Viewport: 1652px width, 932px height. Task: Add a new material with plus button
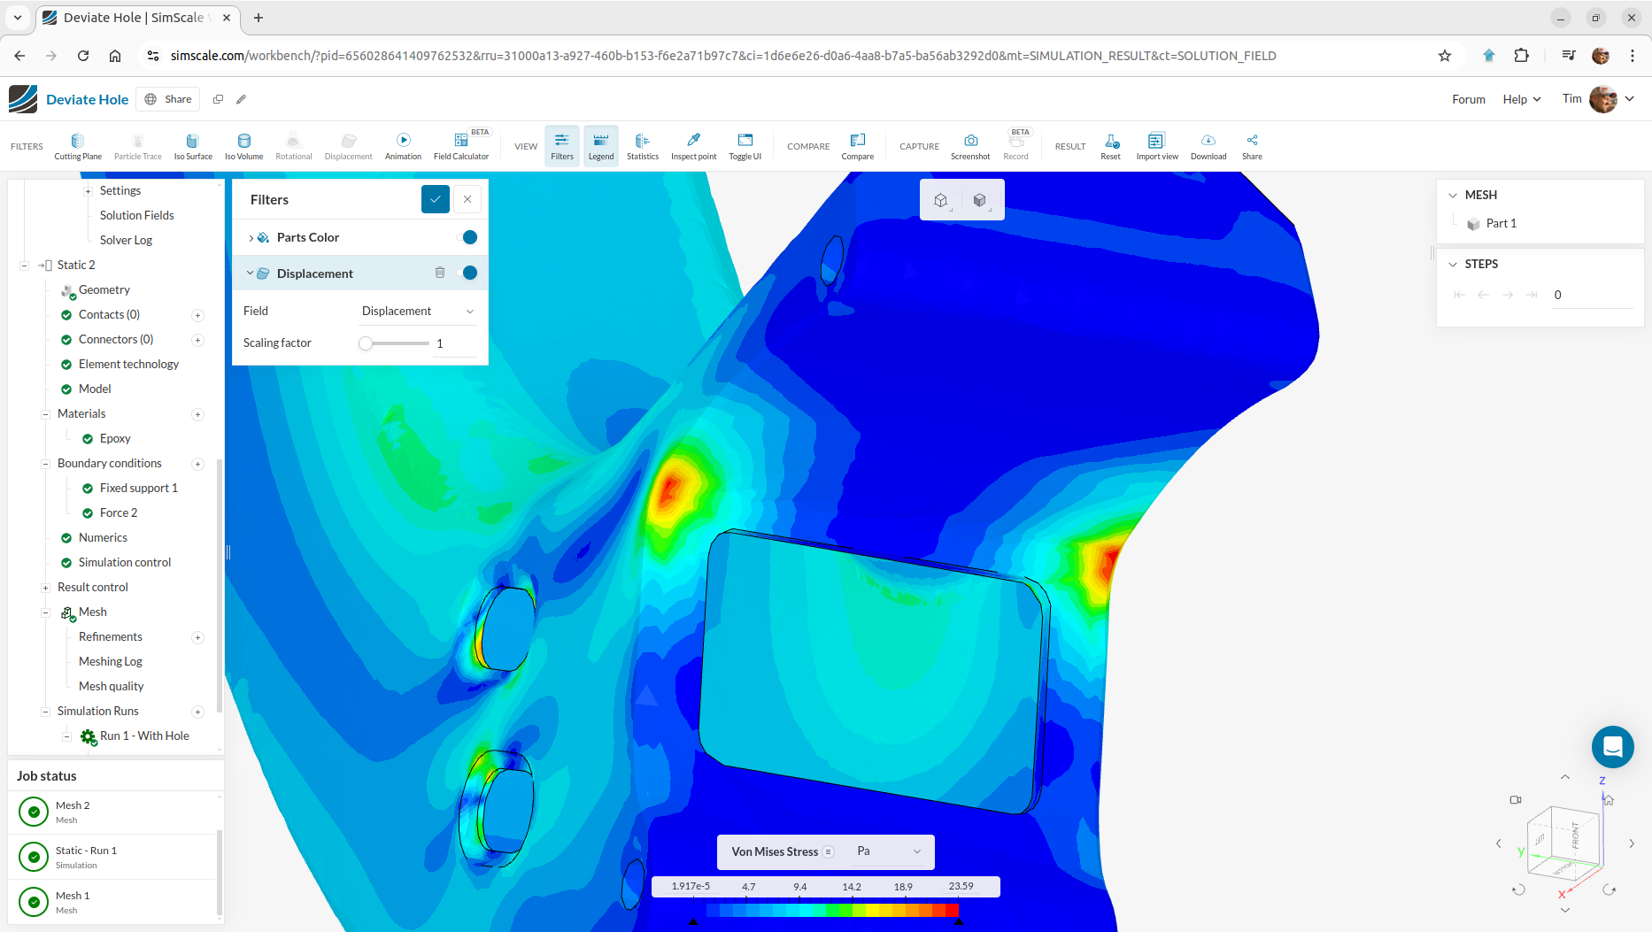(x=197, y=414)
